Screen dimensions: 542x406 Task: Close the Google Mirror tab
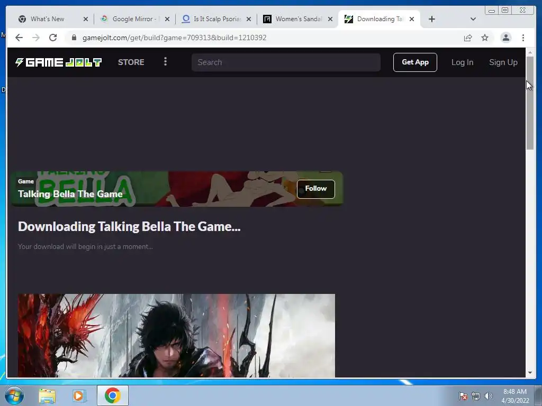[167, 19]
